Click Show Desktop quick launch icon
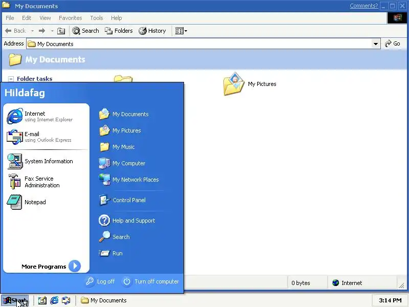This screenshot has width=409, height=307. pyautogui.click(x=42, y=300)
